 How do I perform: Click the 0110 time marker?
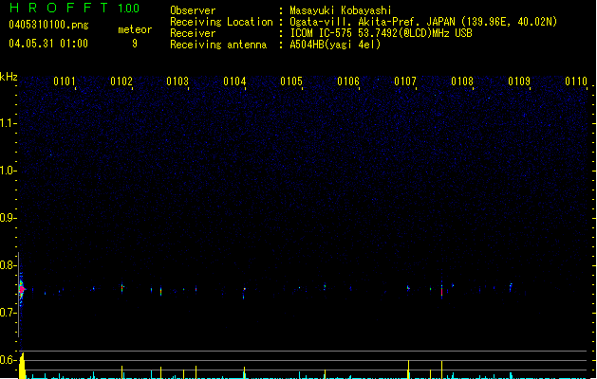coord(576,81)
